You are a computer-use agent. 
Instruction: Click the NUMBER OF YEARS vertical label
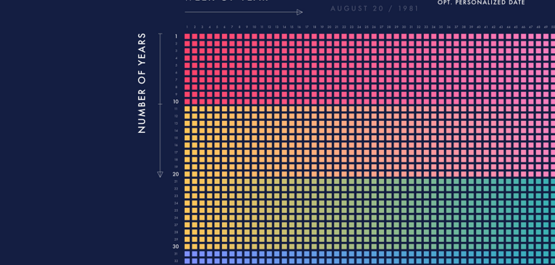[142, 83]
